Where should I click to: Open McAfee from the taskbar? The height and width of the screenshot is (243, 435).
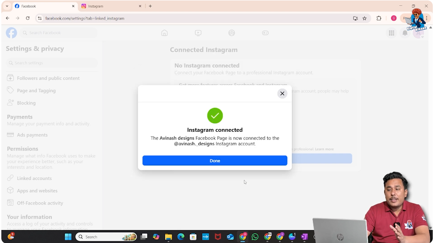(218, 237)
